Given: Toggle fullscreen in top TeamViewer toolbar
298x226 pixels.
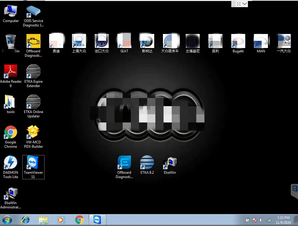Looking at the screenshot, I should coord(239,4).
